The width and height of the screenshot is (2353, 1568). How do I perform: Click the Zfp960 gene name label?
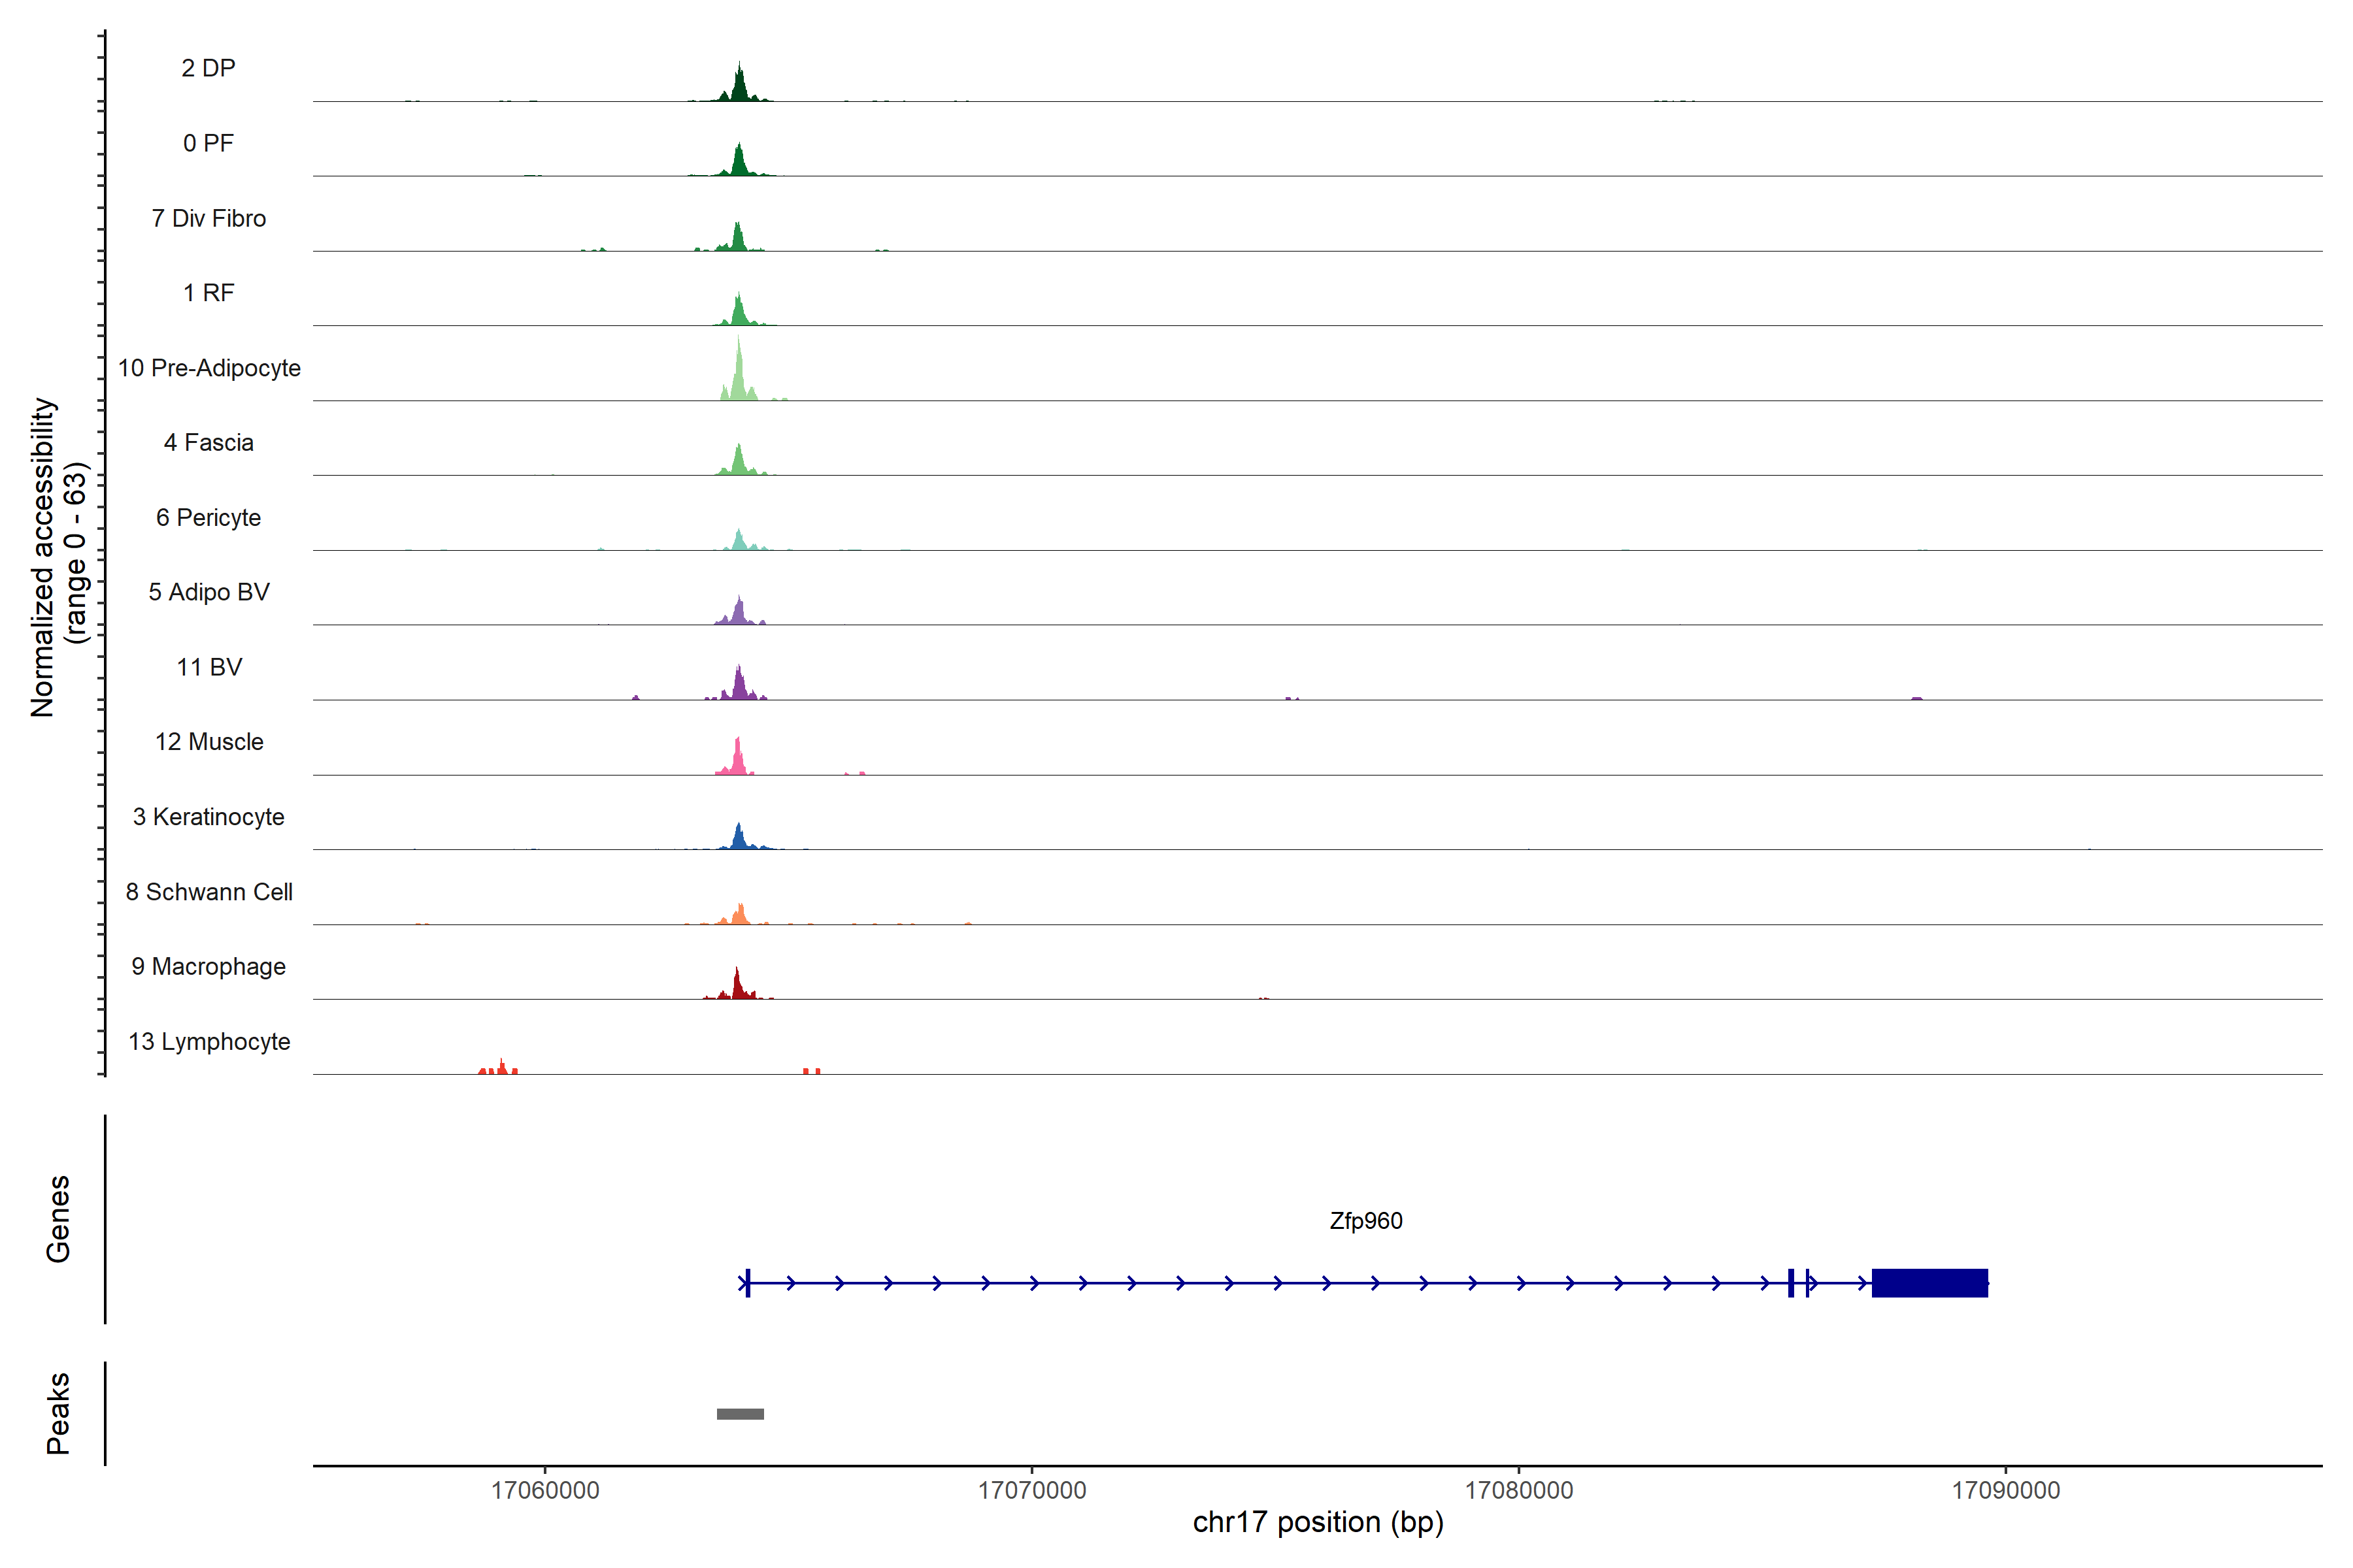[x=1365, y=1221]
